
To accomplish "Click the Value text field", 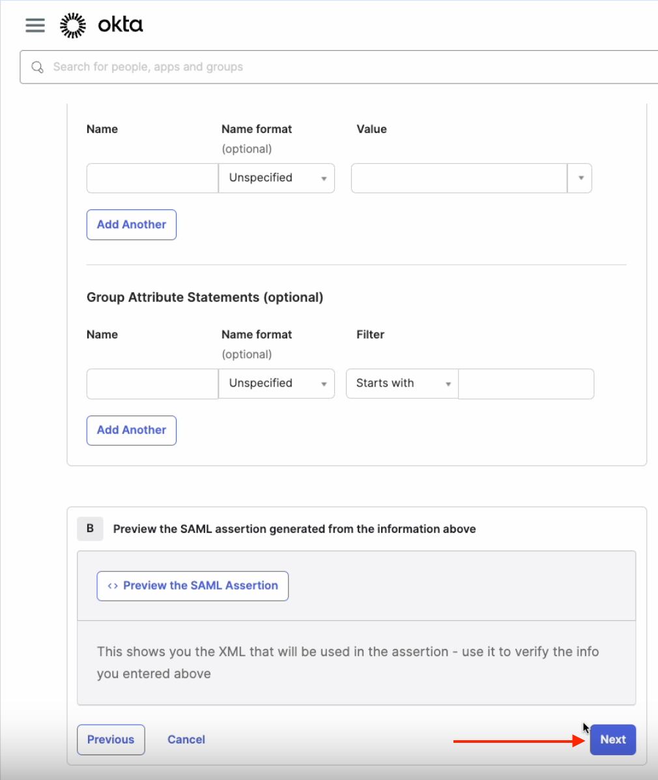I will click(459, 178).
